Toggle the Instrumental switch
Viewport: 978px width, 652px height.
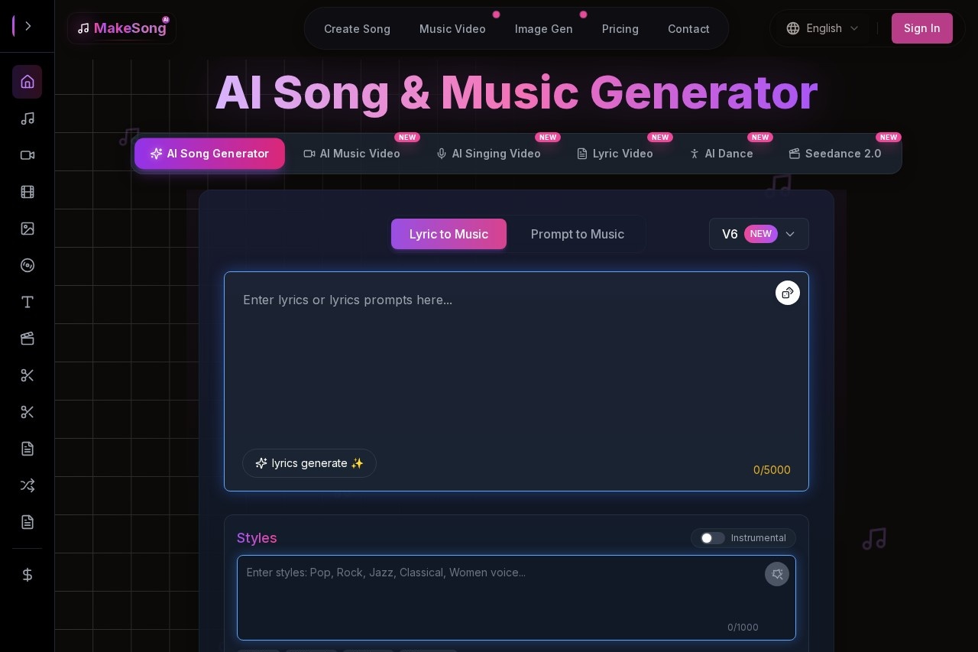[712, 538]
